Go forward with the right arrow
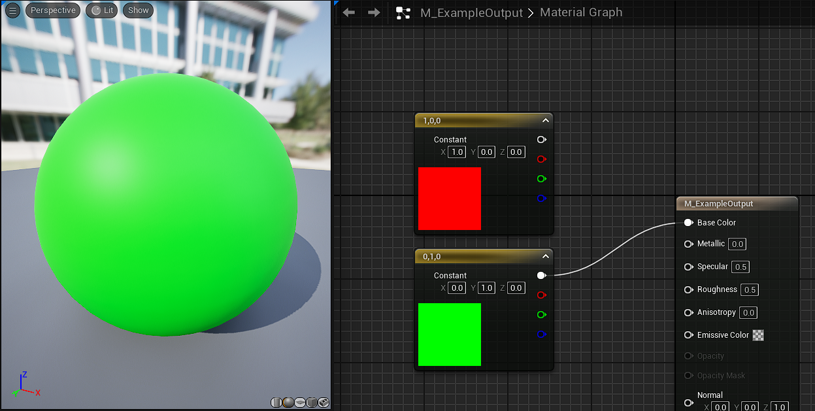 pyautogui.click(x=374, y=13)
